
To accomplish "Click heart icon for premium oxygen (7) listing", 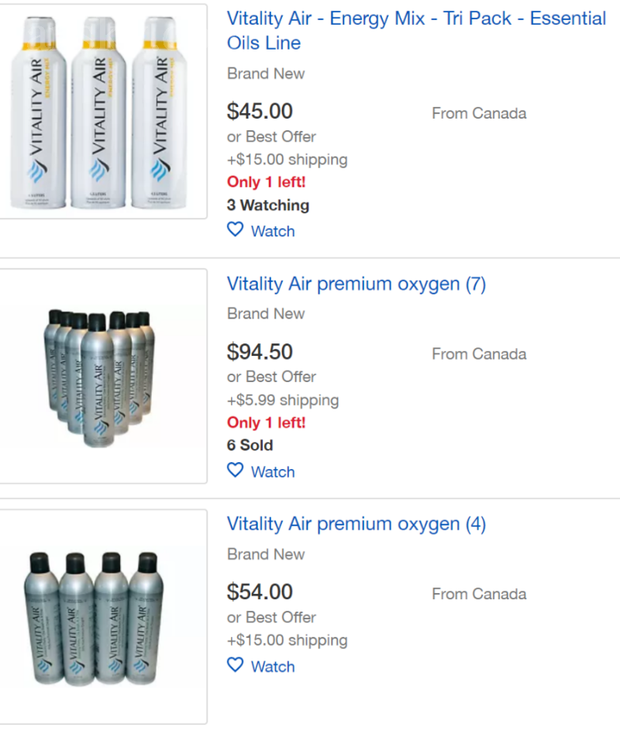I will (235, 471).
